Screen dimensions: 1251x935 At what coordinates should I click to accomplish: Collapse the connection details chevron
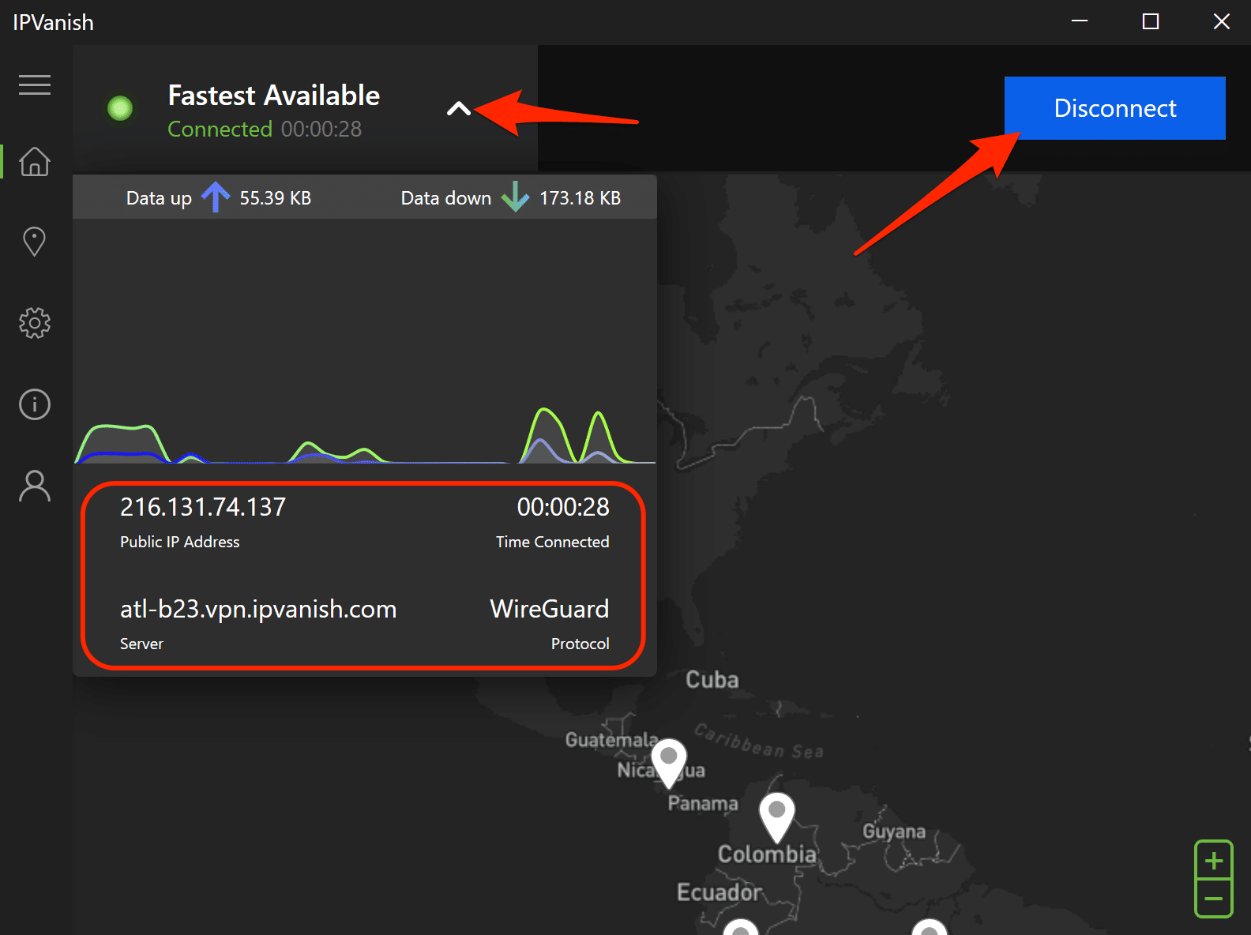459,109
